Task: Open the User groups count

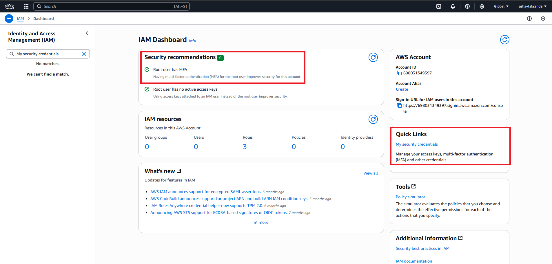Action: click(x=147, y=147)
